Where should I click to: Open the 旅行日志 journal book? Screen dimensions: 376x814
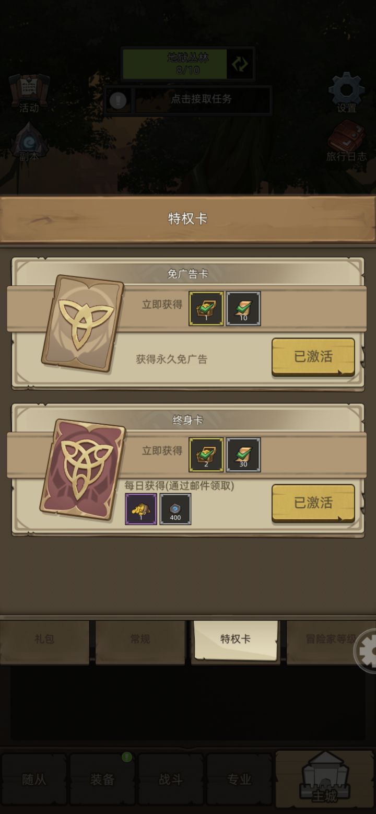(346, 140)
